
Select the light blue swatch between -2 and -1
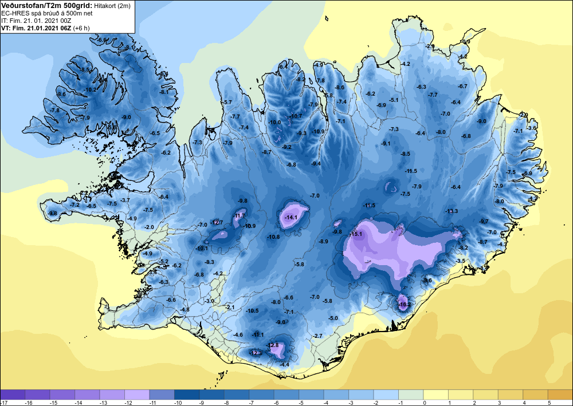(x=386, y=395)
